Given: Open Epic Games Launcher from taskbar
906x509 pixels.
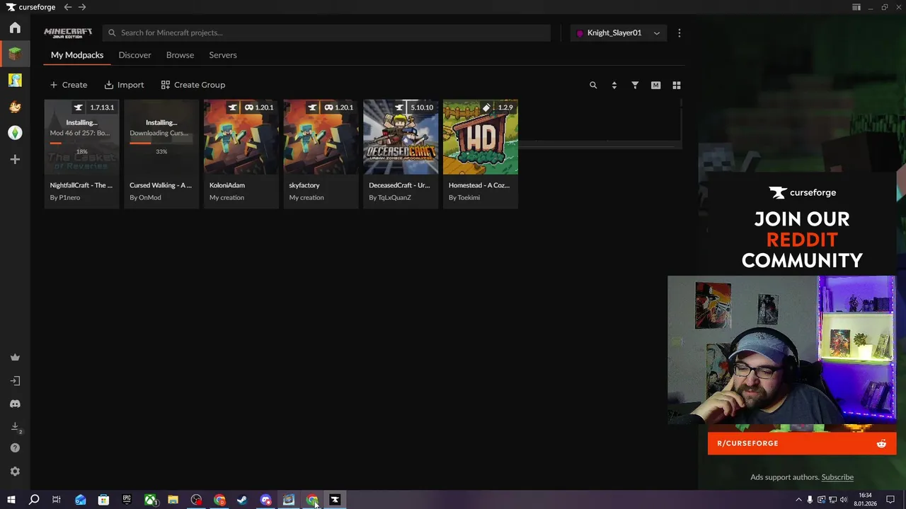Looking at the screenshot, I should point(127,500).
